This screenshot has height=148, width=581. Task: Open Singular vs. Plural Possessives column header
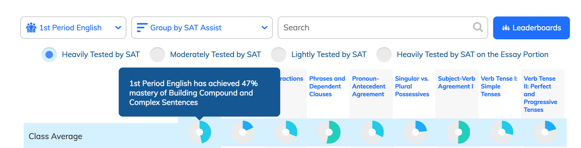point(412,87)
